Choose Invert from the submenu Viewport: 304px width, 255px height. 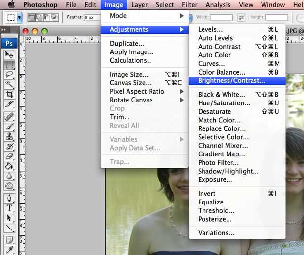[237, 194]
